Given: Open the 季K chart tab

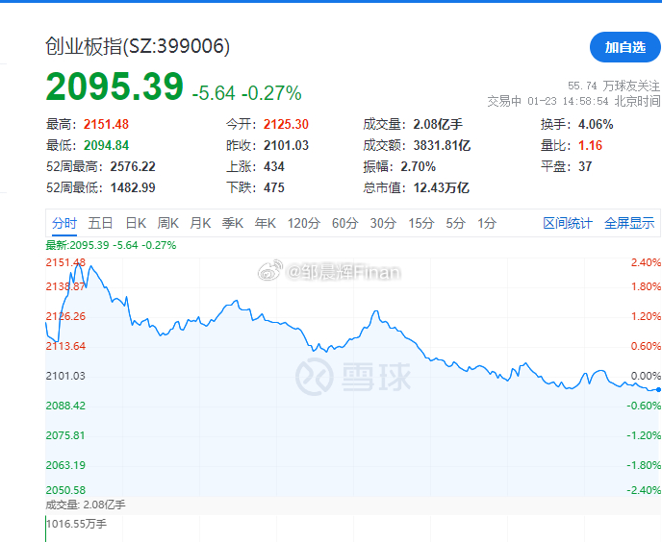Looking at the screenshot, I should (x=233, y=223).
